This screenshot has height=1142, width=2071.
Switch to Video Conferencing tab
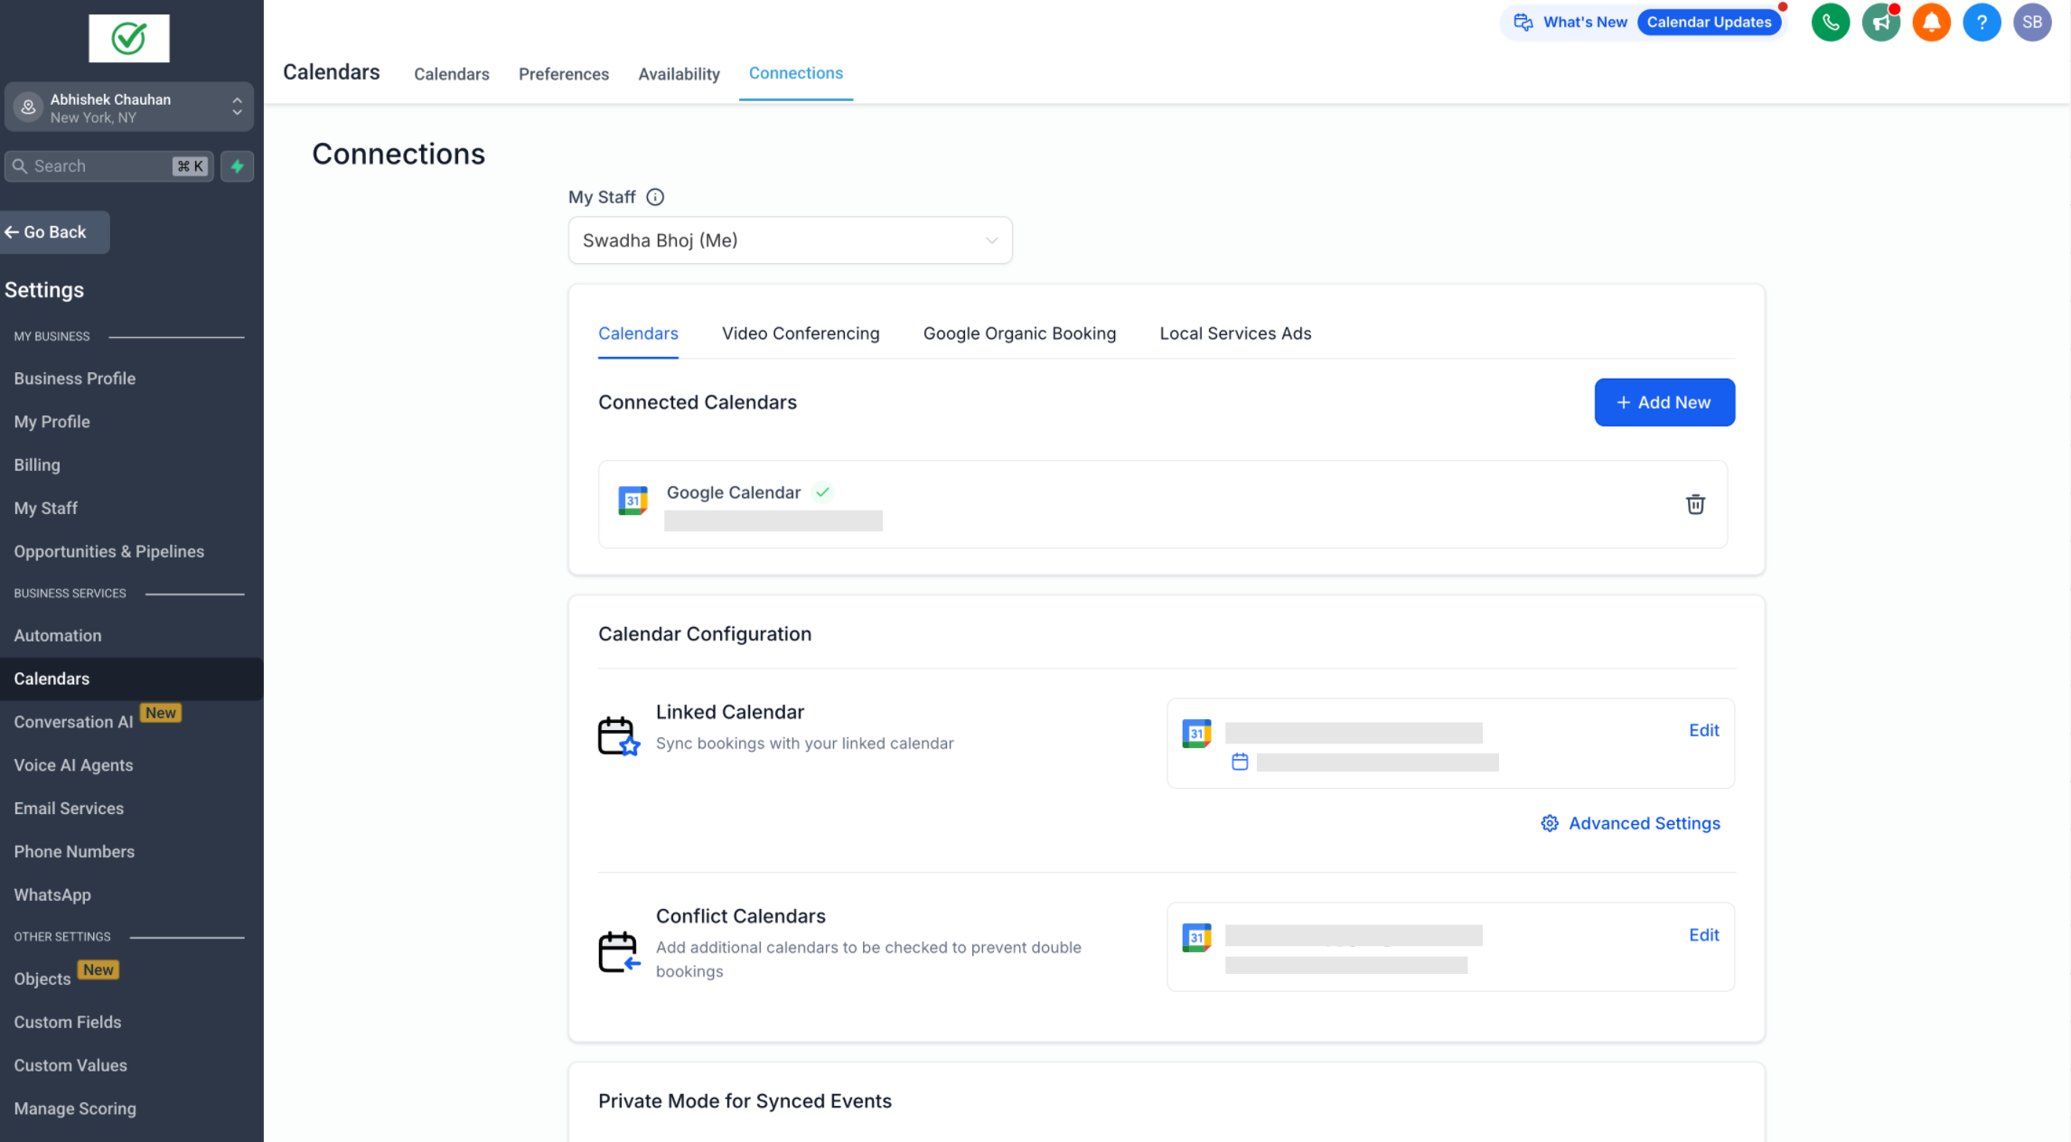click(x=800, y=333)
